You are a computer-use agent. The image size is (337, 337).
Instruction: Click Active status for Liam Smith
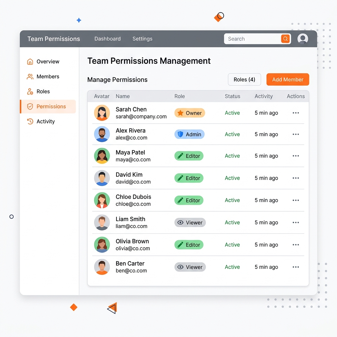pos(232,222)
